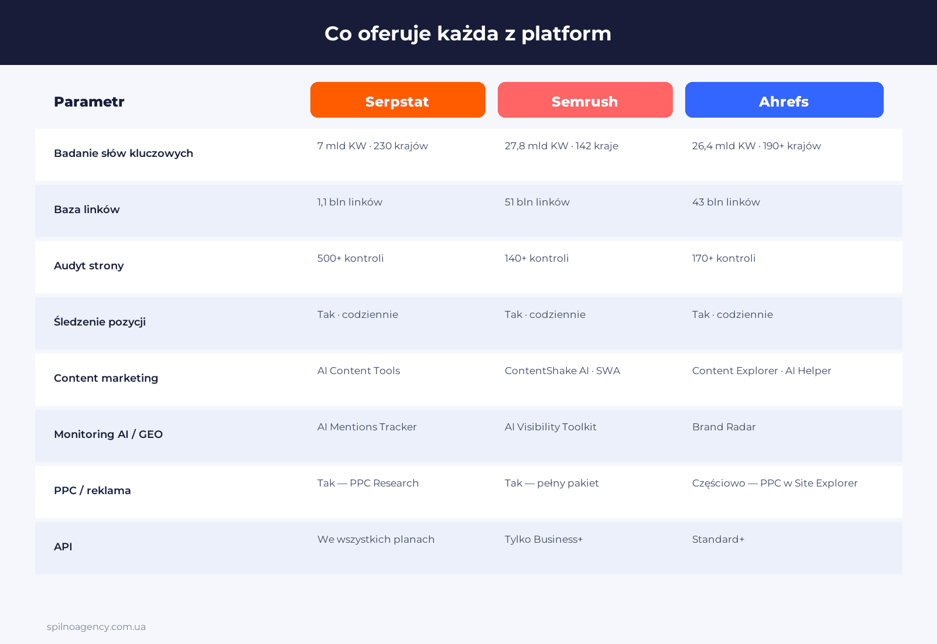Select the 'Badanie słów kluczowych' row label
937x644 pixels.
(x=124, y=153)
